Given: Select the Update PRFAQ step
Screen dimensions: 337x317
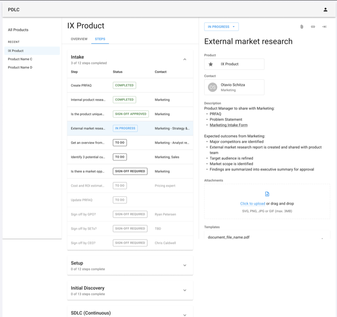Looking at the screenshot, I should [81, 200].
